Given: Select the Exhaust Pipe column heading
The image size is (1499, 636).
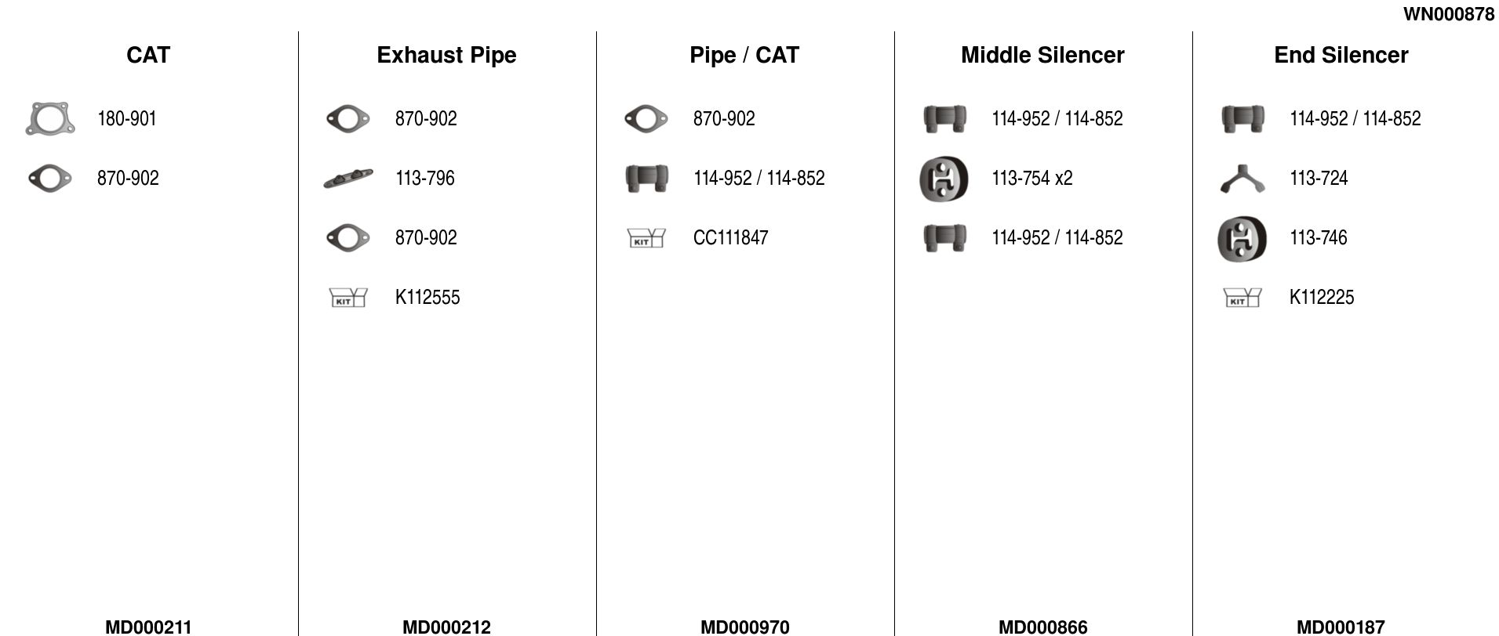Looking at the screenshot, I should (446, 55).
